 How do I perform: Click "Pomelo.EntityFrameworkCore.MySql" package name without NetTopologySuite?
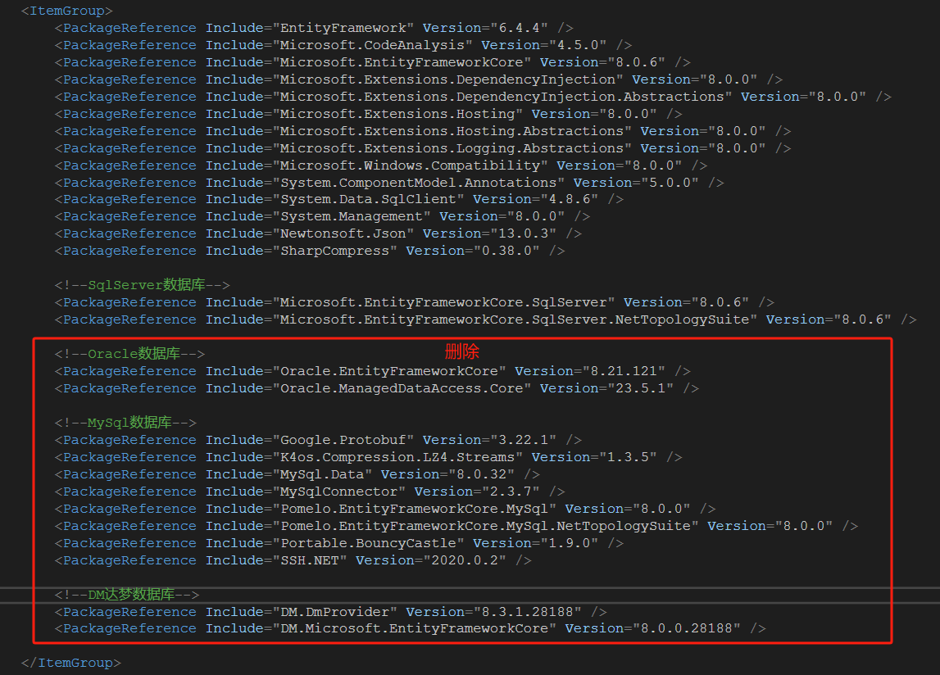tap(414, 509)
